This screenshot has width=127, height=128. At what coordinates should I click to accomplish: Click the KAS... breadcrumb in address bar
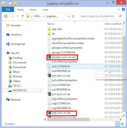point(38,16)
